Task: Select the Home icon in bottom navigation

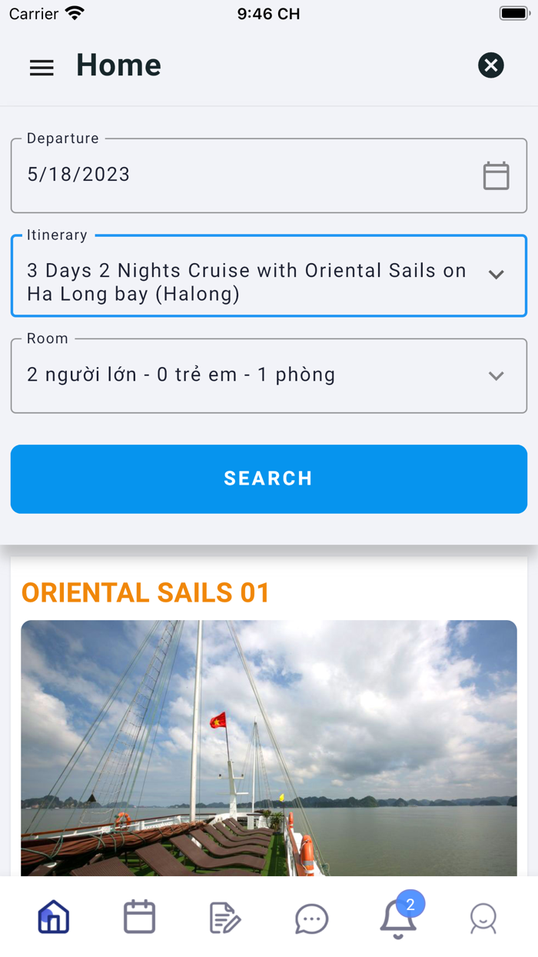Action: click(53, 916)
